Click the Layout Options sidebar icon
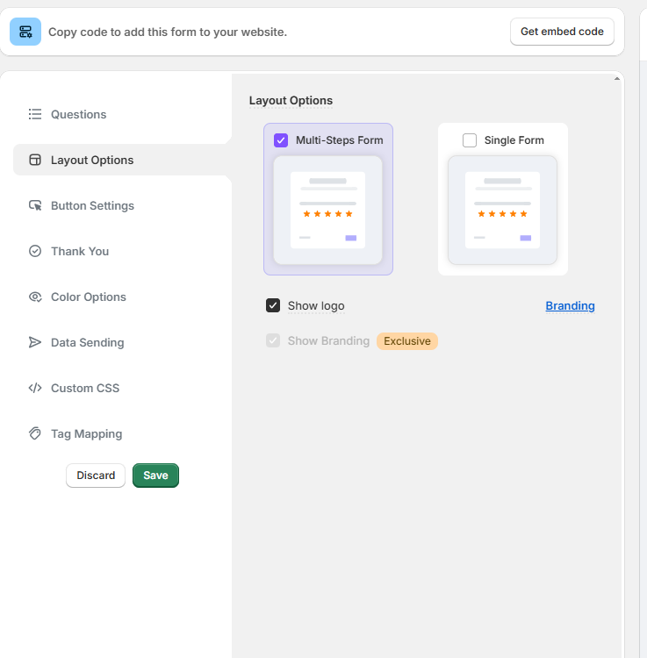647x658 pixels. tap(35, 160)
